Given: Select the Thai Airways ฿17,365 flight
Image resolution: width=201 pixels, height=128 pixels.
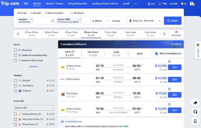Looking at the screenshot, I should click(175, 95).
